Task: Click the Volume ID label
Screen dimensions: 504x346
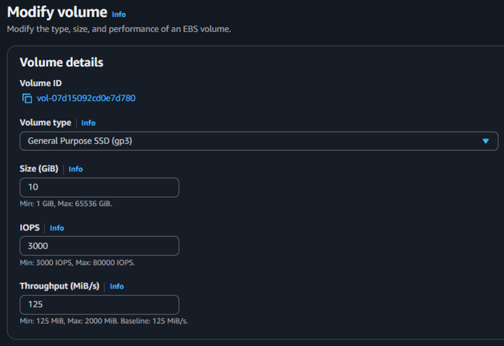Action: click(41, 83)
